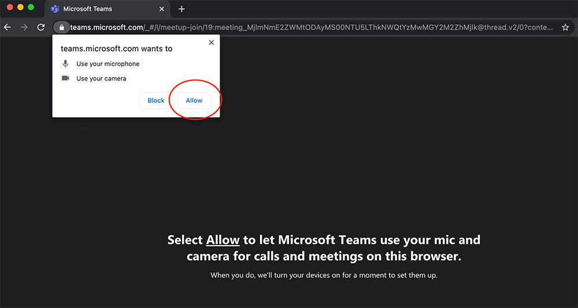Click 'Use your camera' text
578x308 pixels.
(101, 79)
